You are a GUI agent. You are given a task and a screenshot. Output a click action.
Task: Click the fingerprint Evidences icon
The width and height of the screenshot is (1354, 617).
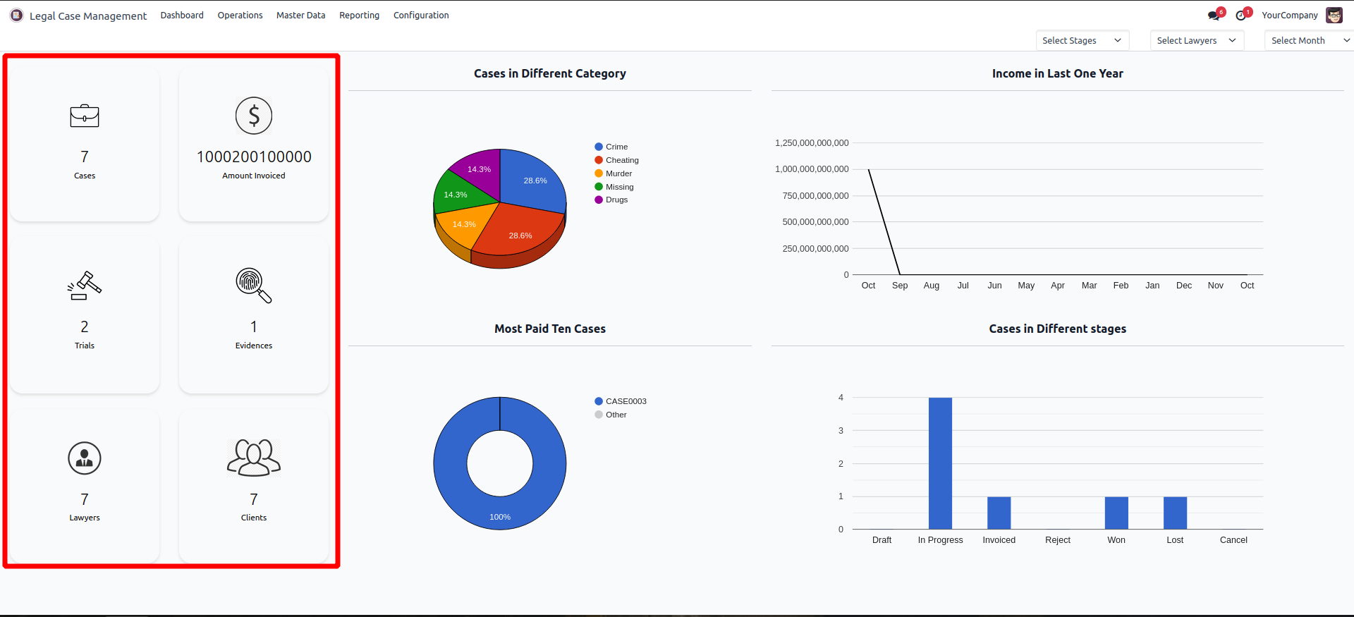(x=254, y=286)
